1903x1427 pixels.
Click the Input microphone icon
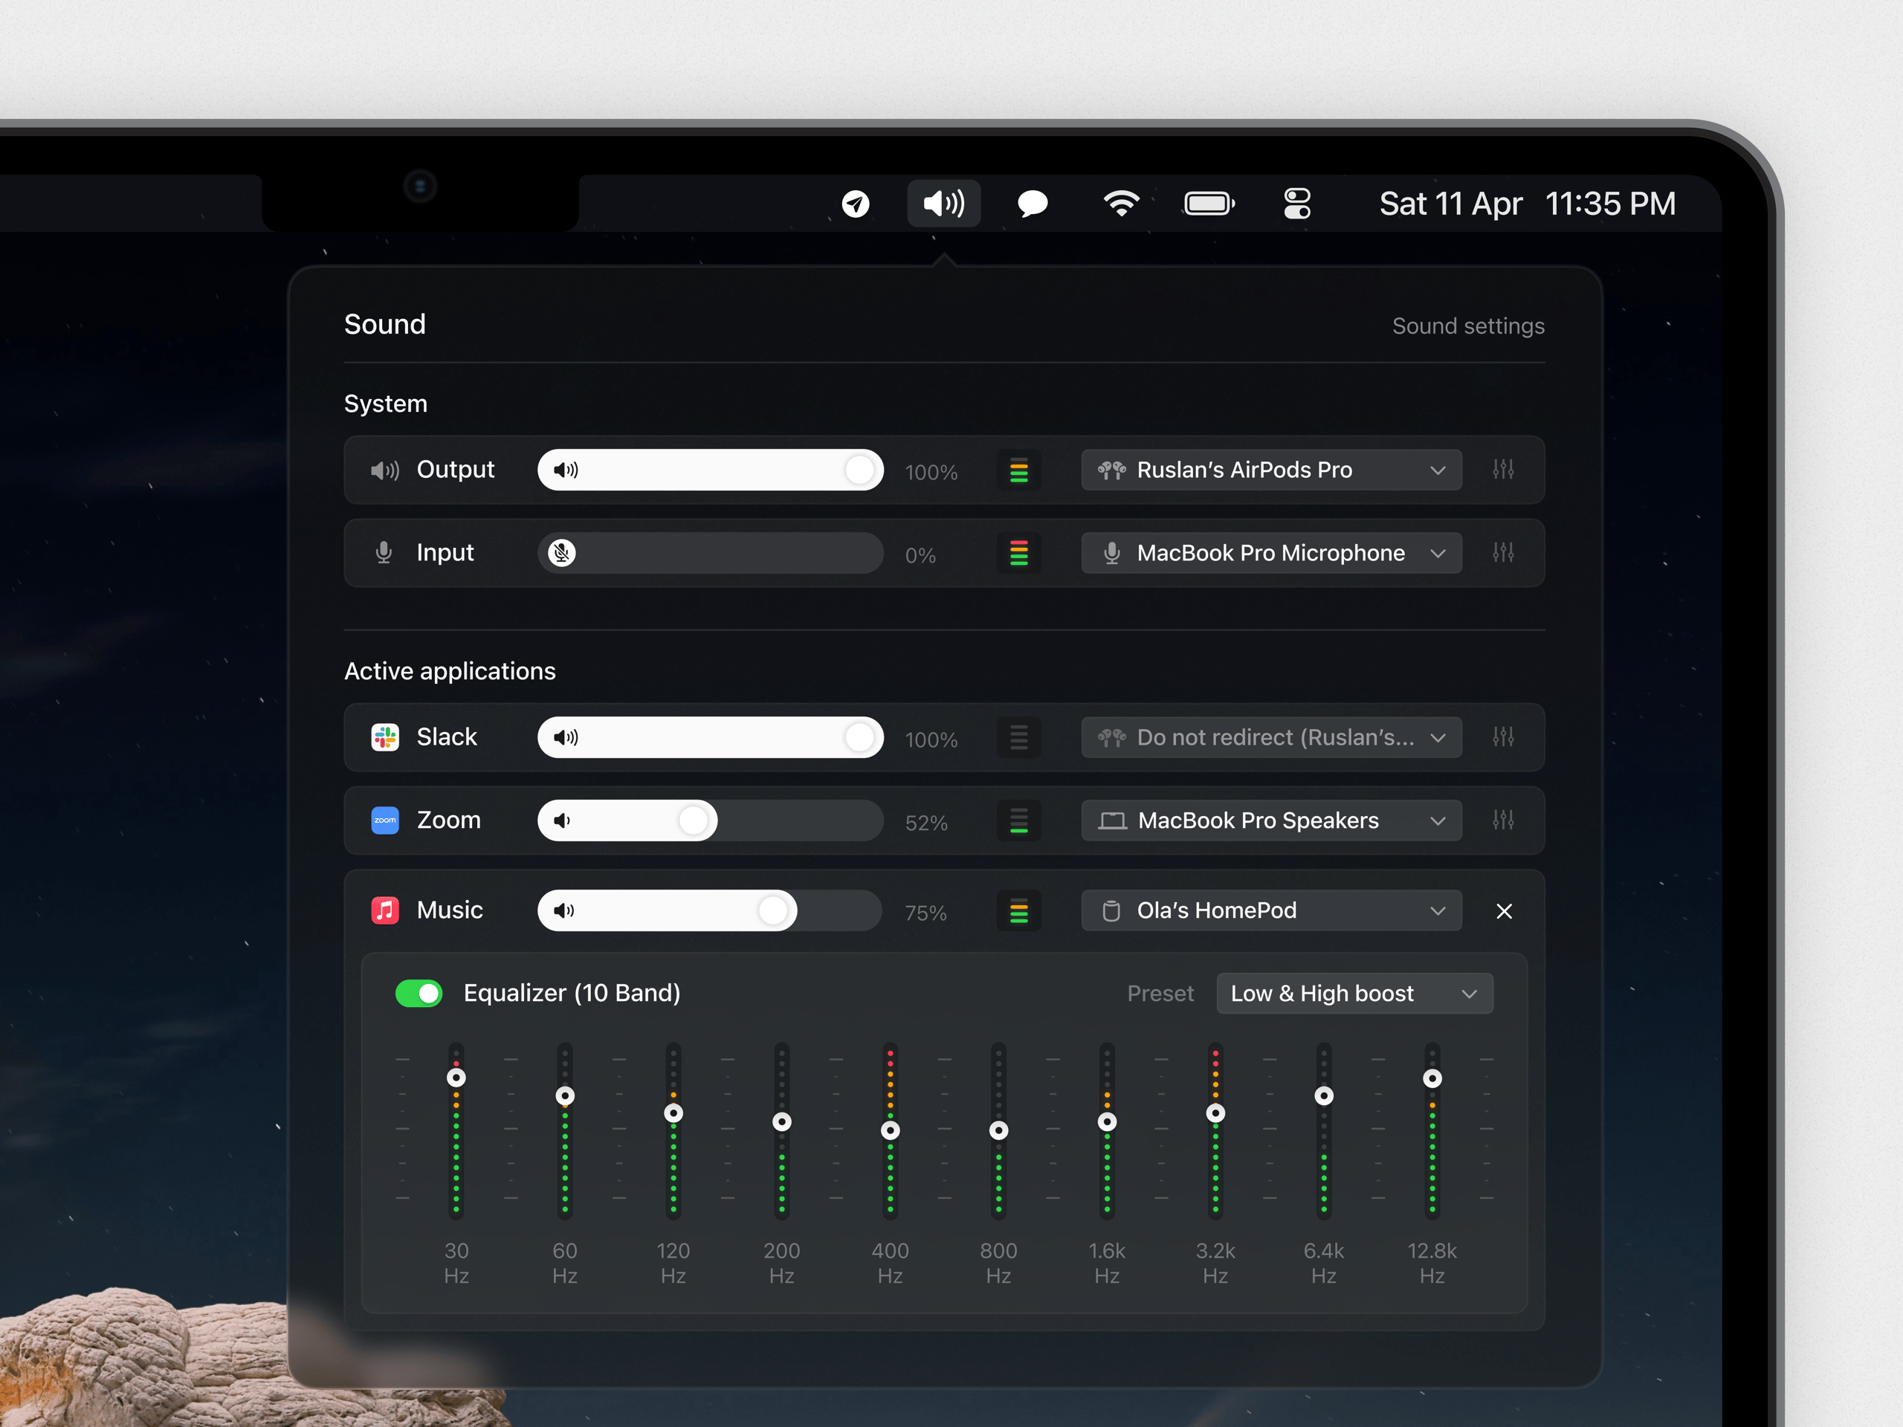[384, 553]
